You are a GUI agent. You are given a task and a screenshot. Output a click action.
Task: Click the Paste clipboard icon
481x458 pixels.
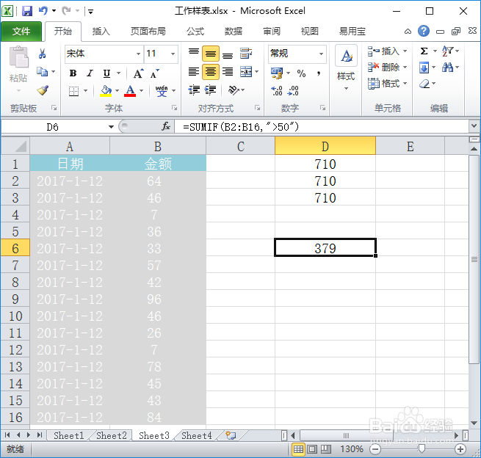[18, 57]
